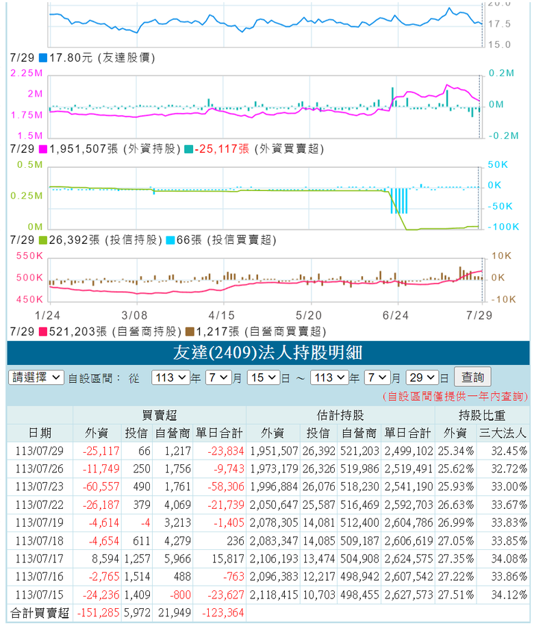Click the teal 外資買賣超 legend swatch
534x626 pixels.
pyautogui.click(x=189, y=149)
